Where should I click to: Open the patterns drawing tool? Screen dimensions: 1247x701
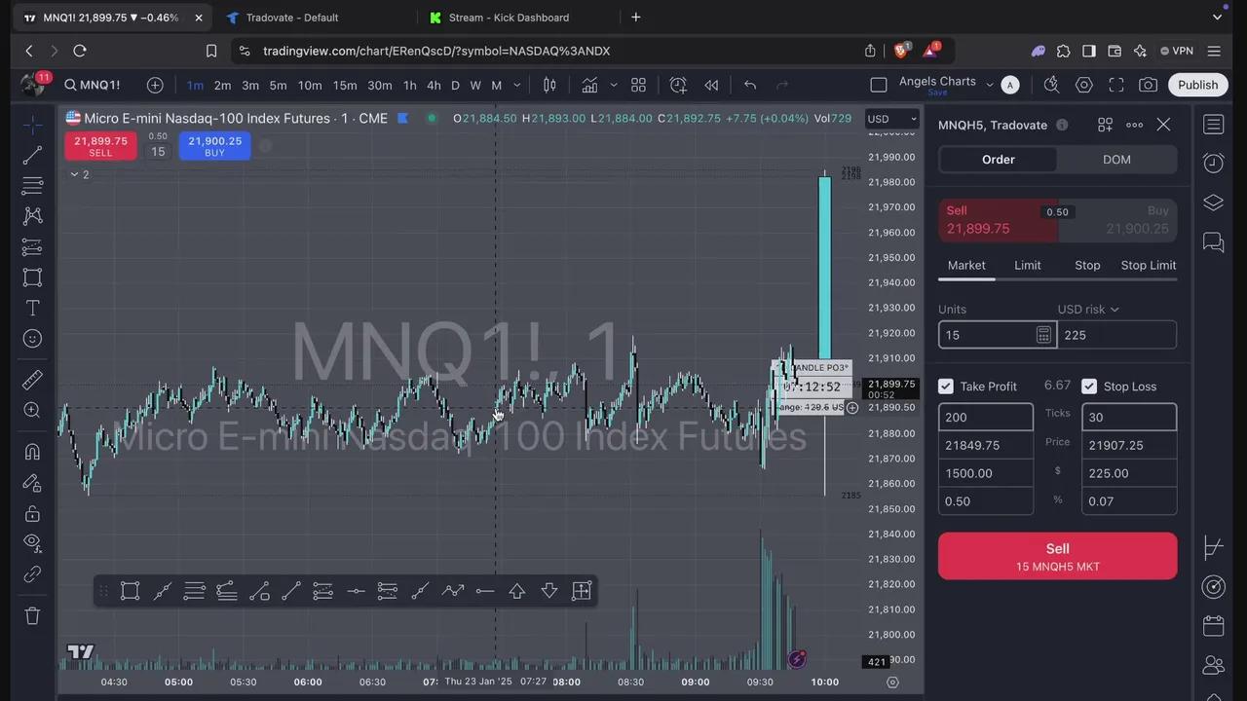(x=32, y=215)
